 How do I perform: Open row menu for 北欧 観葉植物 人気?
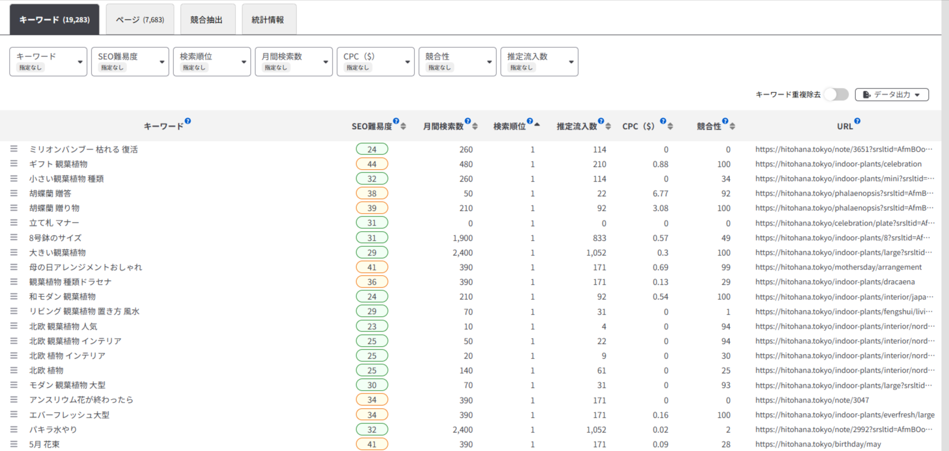[x=14, y=326]
